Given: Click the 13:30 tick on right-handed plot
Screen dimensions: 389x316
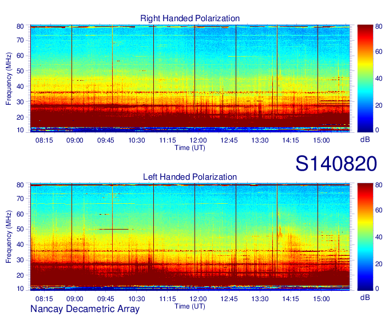Looking at the screenshot, I should (x=260, y=140).
